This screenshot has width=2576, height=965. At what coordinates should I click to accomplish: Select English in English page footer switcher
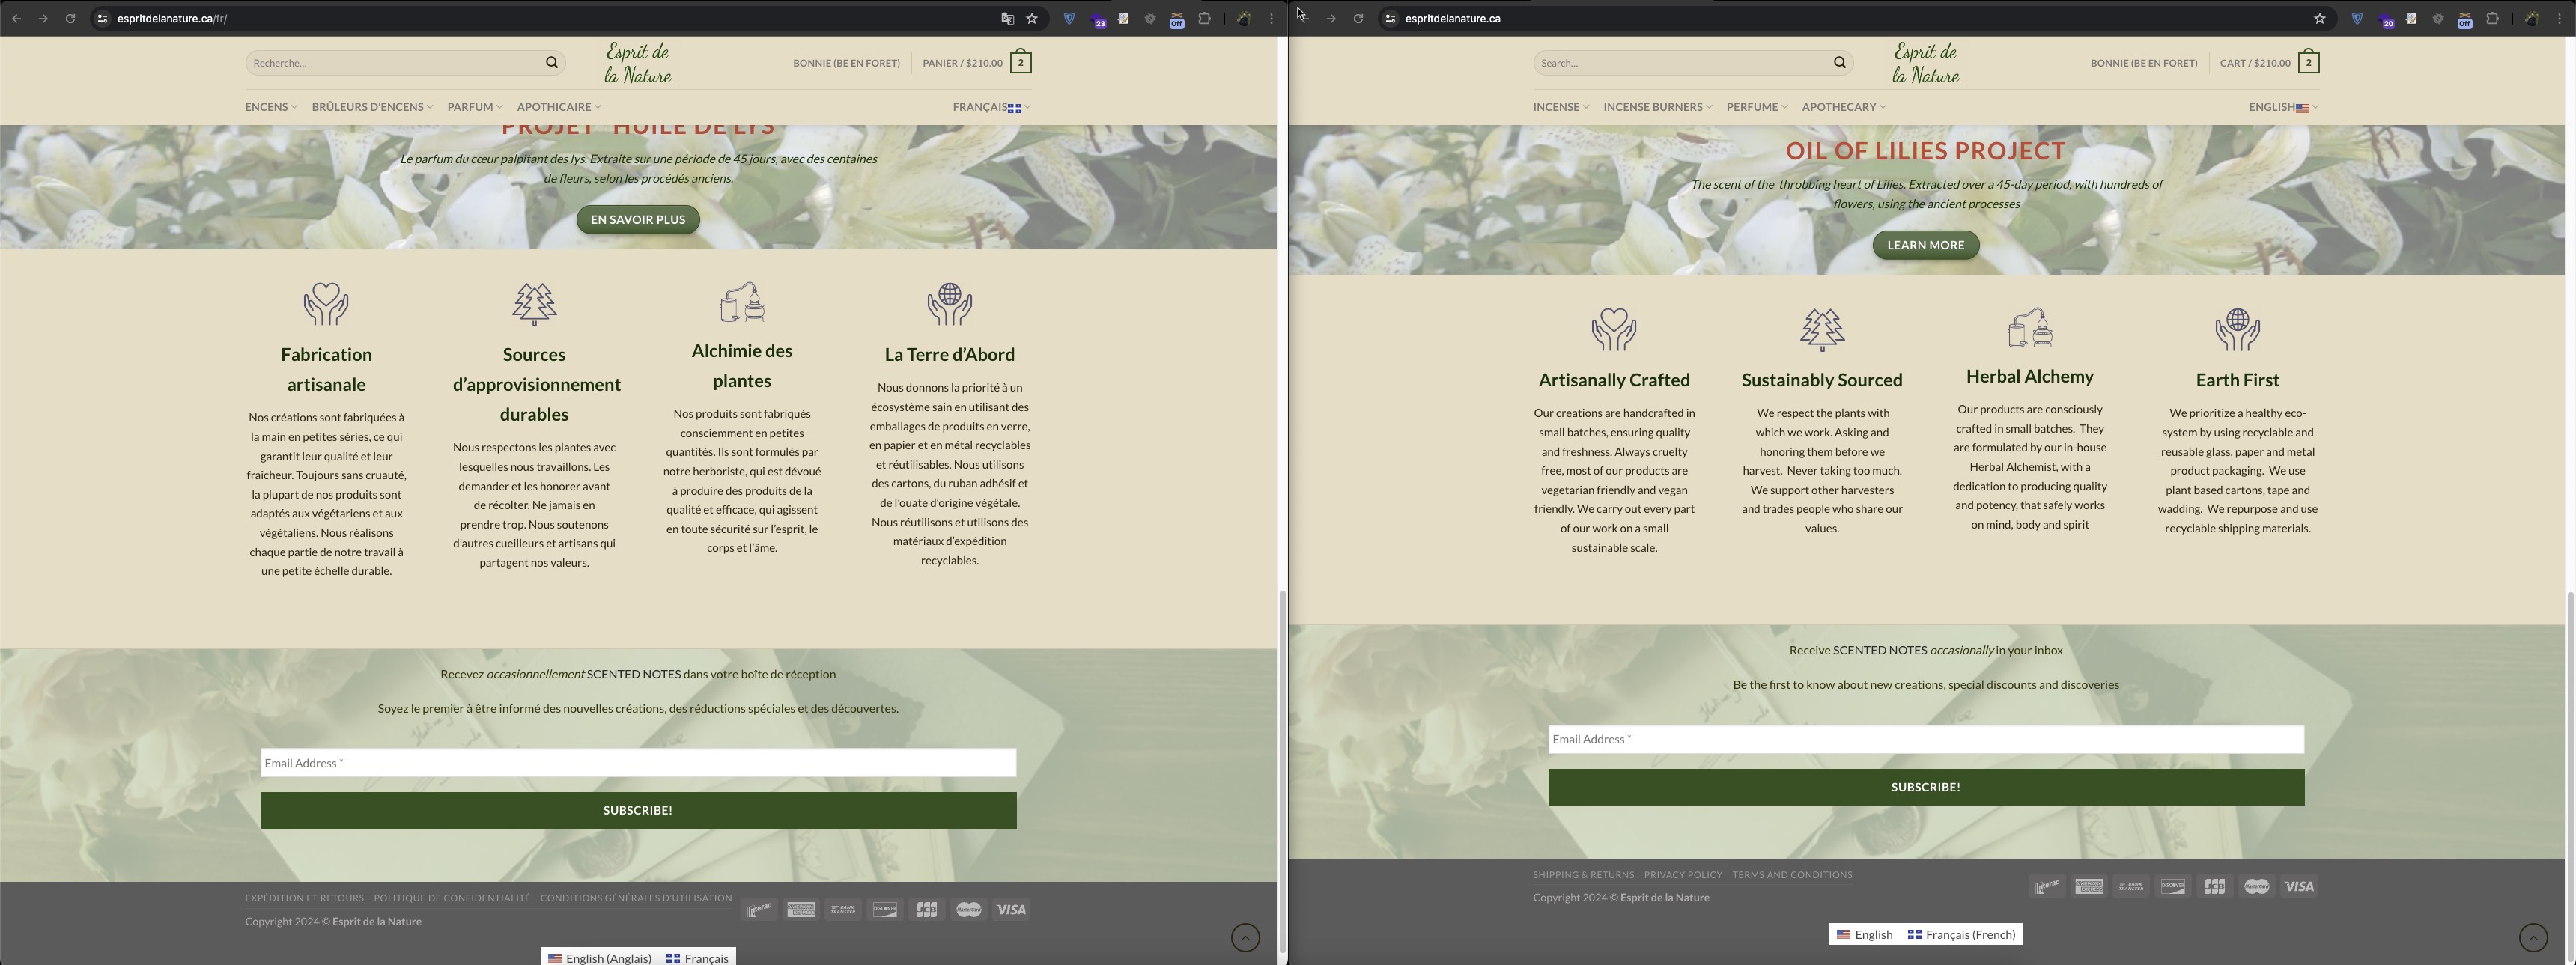coord(1865,934)
